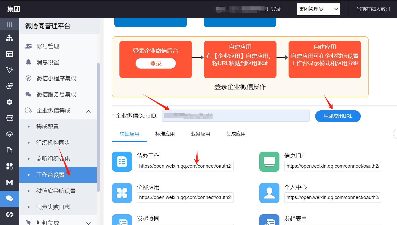Click the 登录企业微信操作 caption
This screenshot has width=397, height=225.
(x=240, y=87)
